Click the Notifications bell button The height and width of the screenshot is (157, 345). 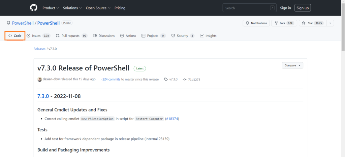click(x=256, y=23)
